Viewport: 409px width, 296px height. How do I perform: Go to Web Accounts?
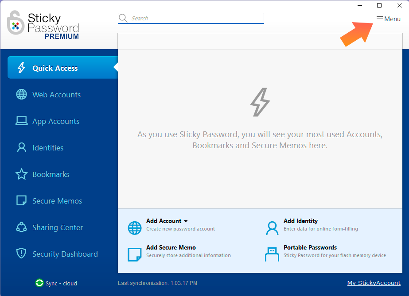point(56,95)
